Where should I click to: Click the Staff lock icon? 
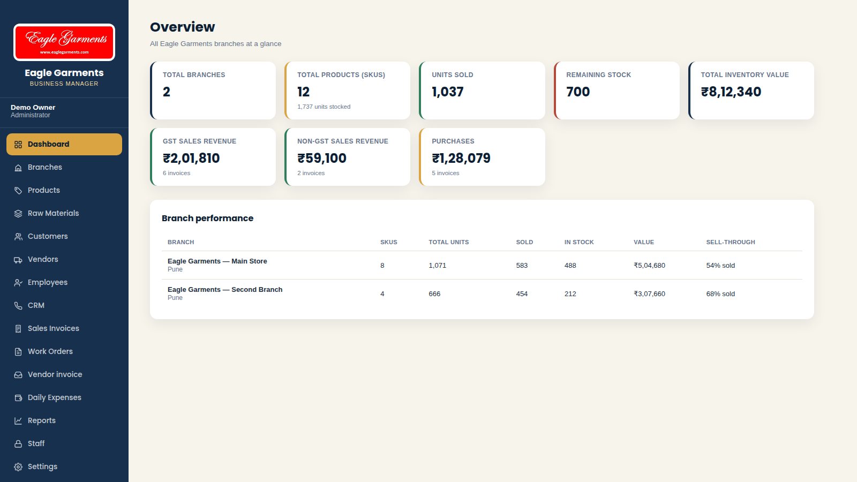pos(18,444)
